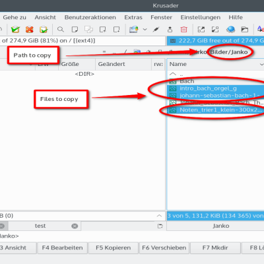Open the Name column header dropdown arrow
The width and height of the screenshot is (264, 264).
pyautogui.click(x=261, y=65)
